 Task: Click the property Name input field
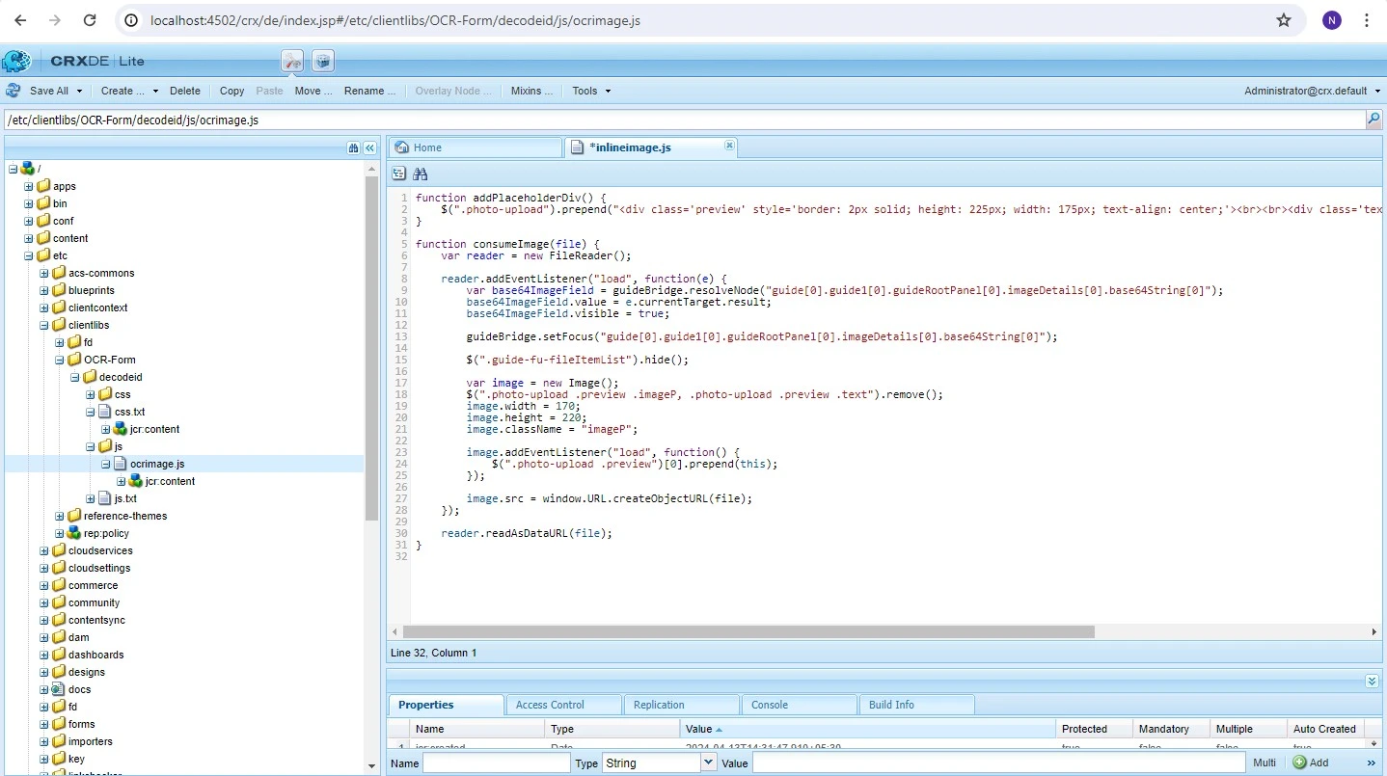tap(496, 763)
